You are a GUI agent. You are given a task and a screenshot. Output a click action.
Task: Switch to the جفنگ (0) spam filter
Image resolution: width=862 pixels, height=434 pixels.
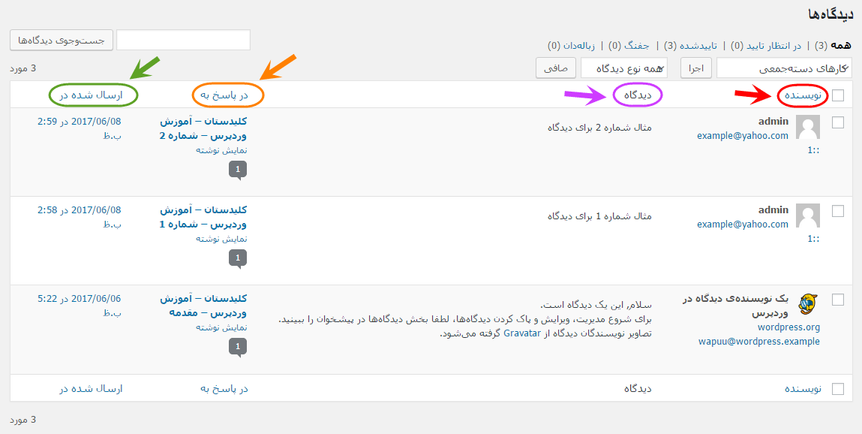click(629, 45)
